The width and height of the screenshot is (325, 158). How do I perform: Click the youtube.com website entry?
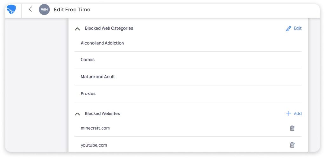94,145
